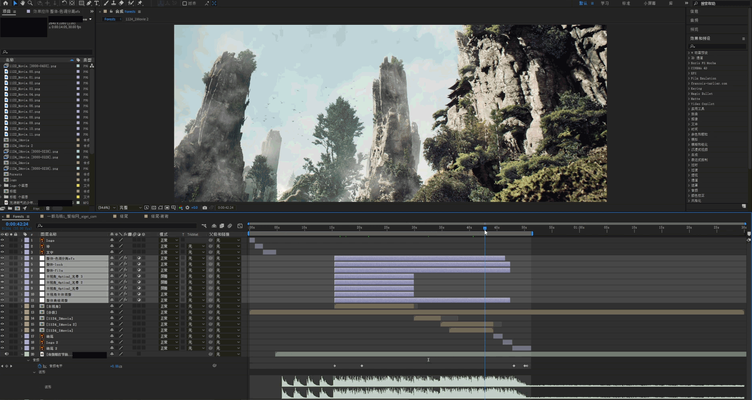Select the Eraser tool

coord(121,3)
